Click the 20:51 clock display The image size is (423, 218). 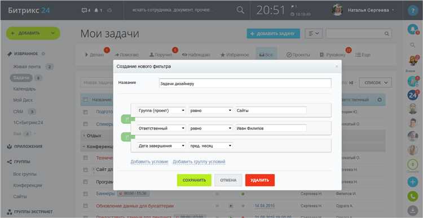[x=271, y=11]
